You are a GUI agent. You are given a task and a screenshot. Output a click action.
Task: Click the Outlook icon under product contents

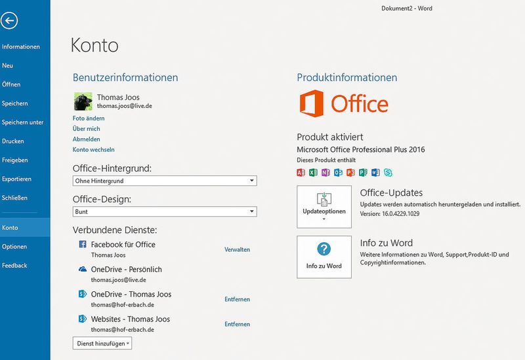point(338,172)
